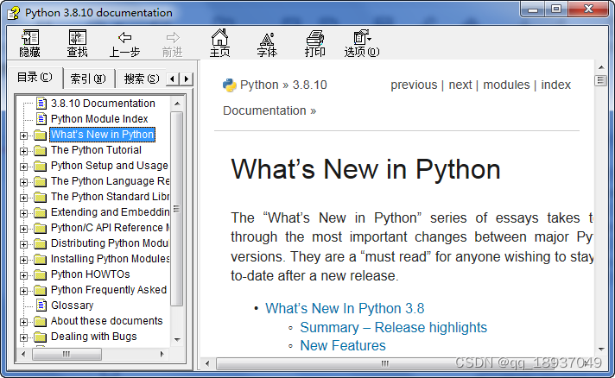615x378 pixels.
Task: Switch to the 目录 (Contents) tab
Action: coord(35,78)
